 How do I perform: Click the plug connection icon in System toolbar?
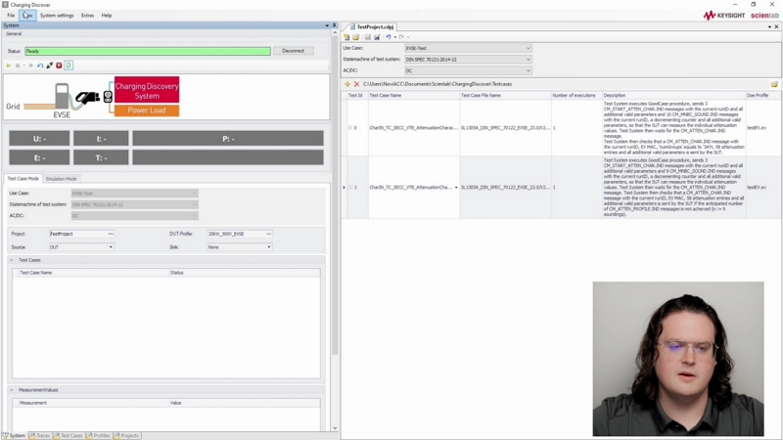click(x=49, y=66)
